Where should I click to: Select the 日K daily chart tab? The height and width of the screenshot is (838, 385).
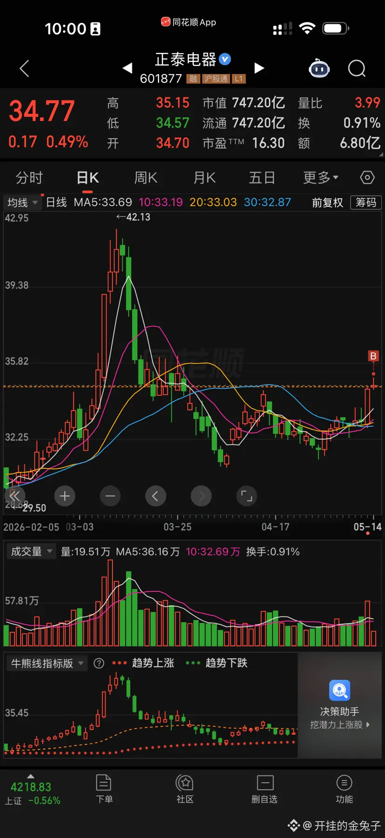click(88, 178)
